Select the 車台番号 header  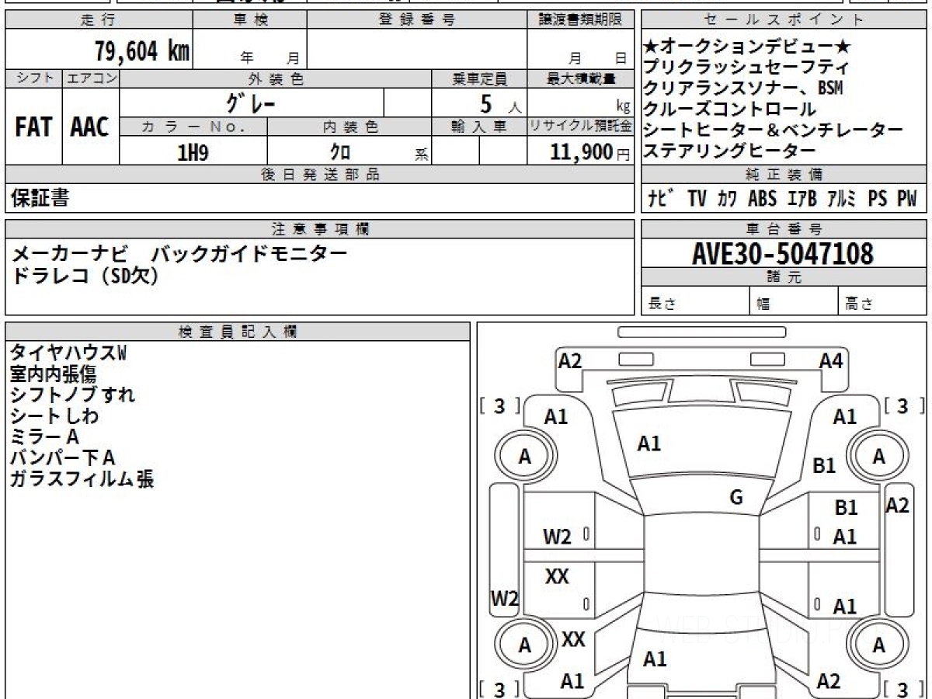pos(784,228)
